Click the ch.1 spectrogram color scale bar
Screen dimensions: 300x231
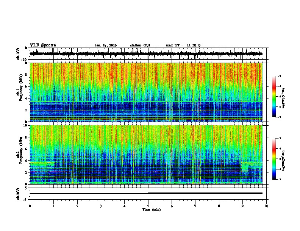274,97
